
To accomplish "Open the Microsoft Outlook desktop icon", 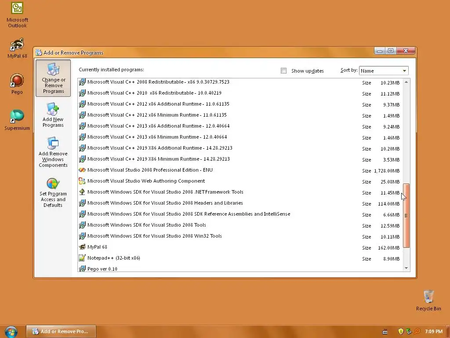I will point(17,15).
